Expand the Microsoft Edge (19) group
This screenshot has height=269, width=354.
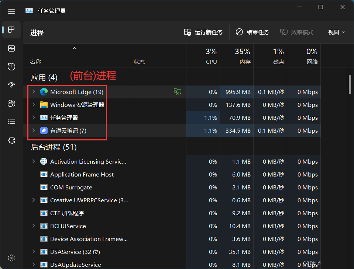pyautogui.click(x=34, y=91)
